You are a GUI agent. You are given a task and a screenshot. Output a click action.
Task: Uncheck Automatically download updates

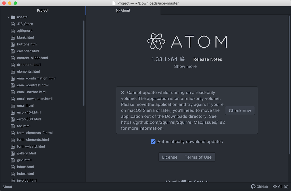point(153,141)
